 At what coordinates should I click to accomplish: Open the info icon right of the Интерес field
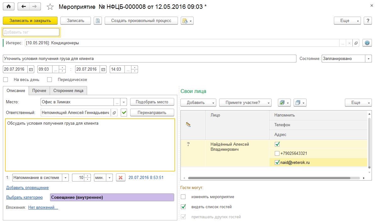tap(367, 43)
